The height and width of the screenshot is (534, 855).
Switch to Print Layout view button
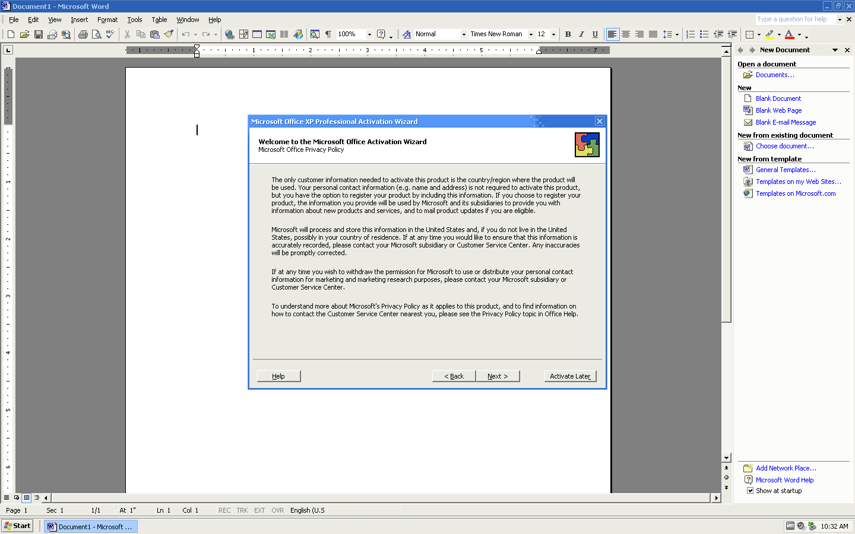(x=27, y=498)
